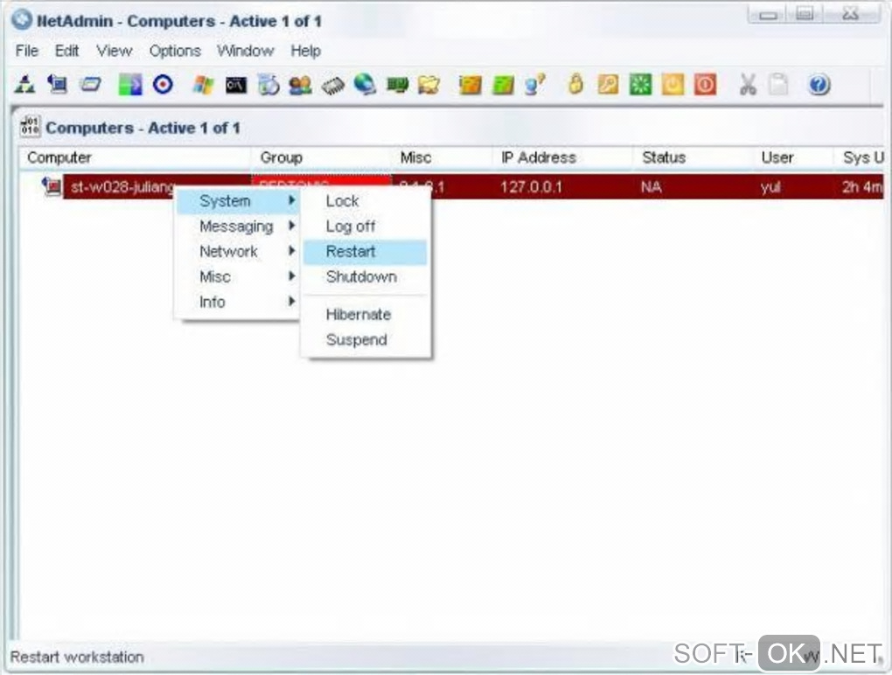Click the globe with question mark icon
The width and height of the screenshot is (892, 675).
534,85
